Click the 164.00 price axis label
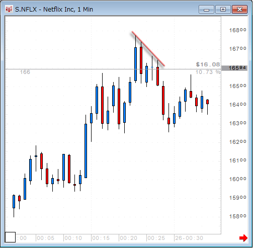The height and width of the screenshot is (248, 253). pos(237,105)
